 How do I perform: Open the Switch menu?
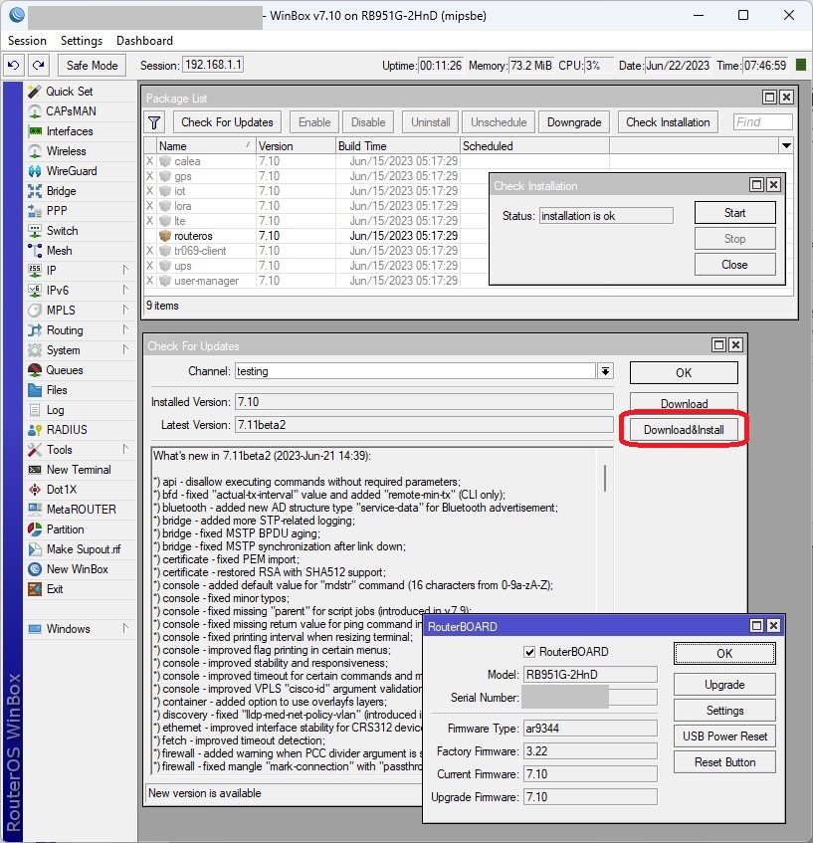(x=62, y=231)
